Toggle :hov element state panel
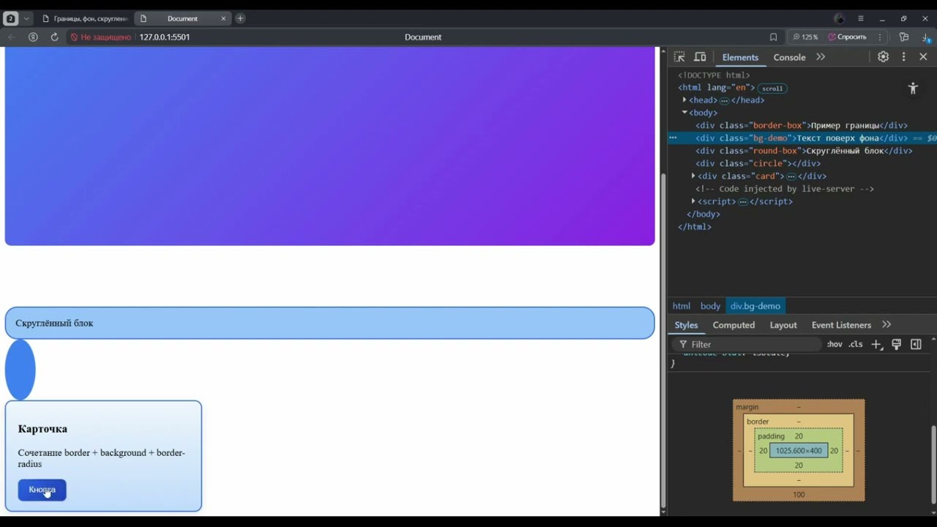Screen dimensions: 937x527 click(835, 345)
